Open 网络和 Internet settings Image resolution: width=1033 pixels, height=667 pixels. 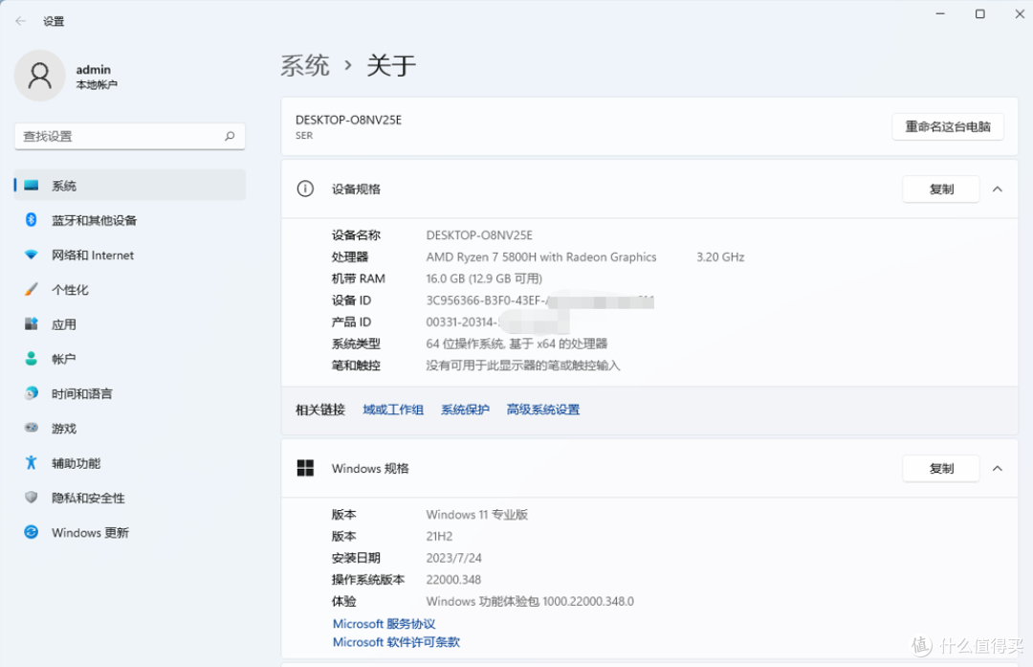pyautogui.click(x=130, y=256)
